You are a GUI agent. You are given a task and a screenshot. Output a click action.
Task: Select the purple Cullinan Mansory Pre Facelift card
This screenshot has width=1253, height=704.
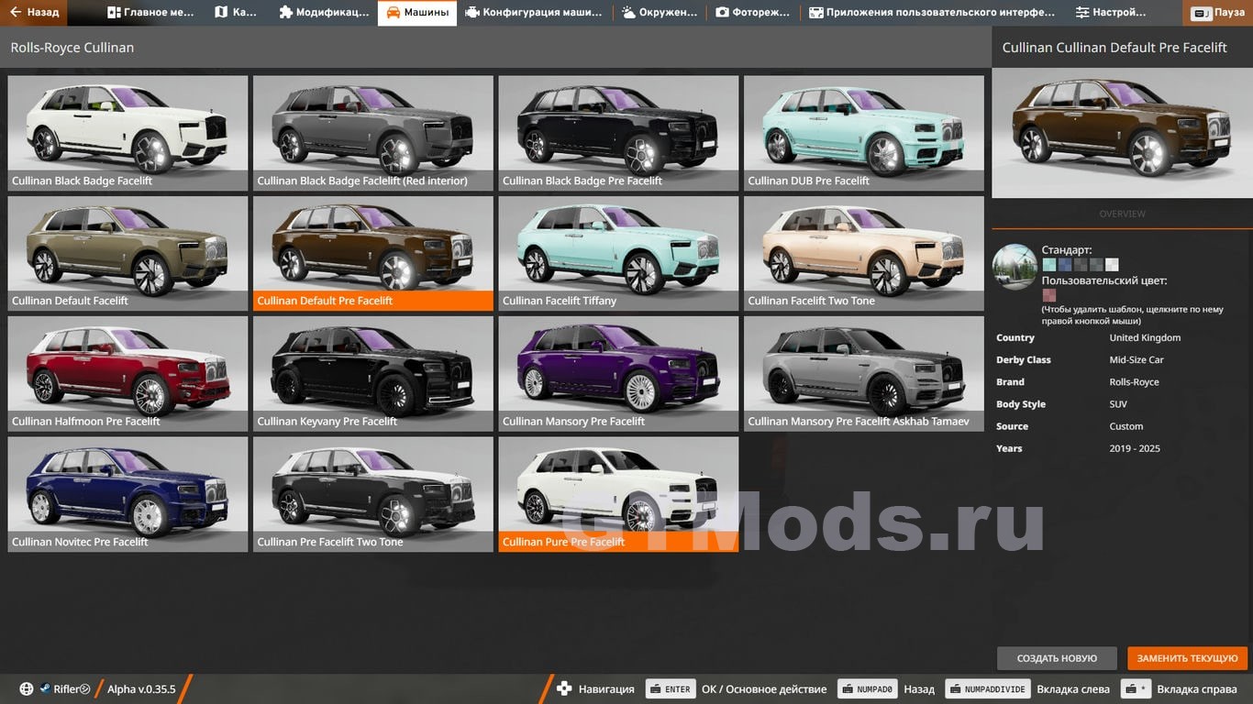pyautogui.click(x=618, y=374)
